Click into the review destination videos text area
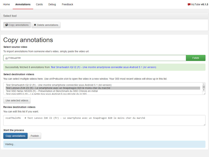The image size is (209, 157). pyautogui.click(x=104, y=120)
